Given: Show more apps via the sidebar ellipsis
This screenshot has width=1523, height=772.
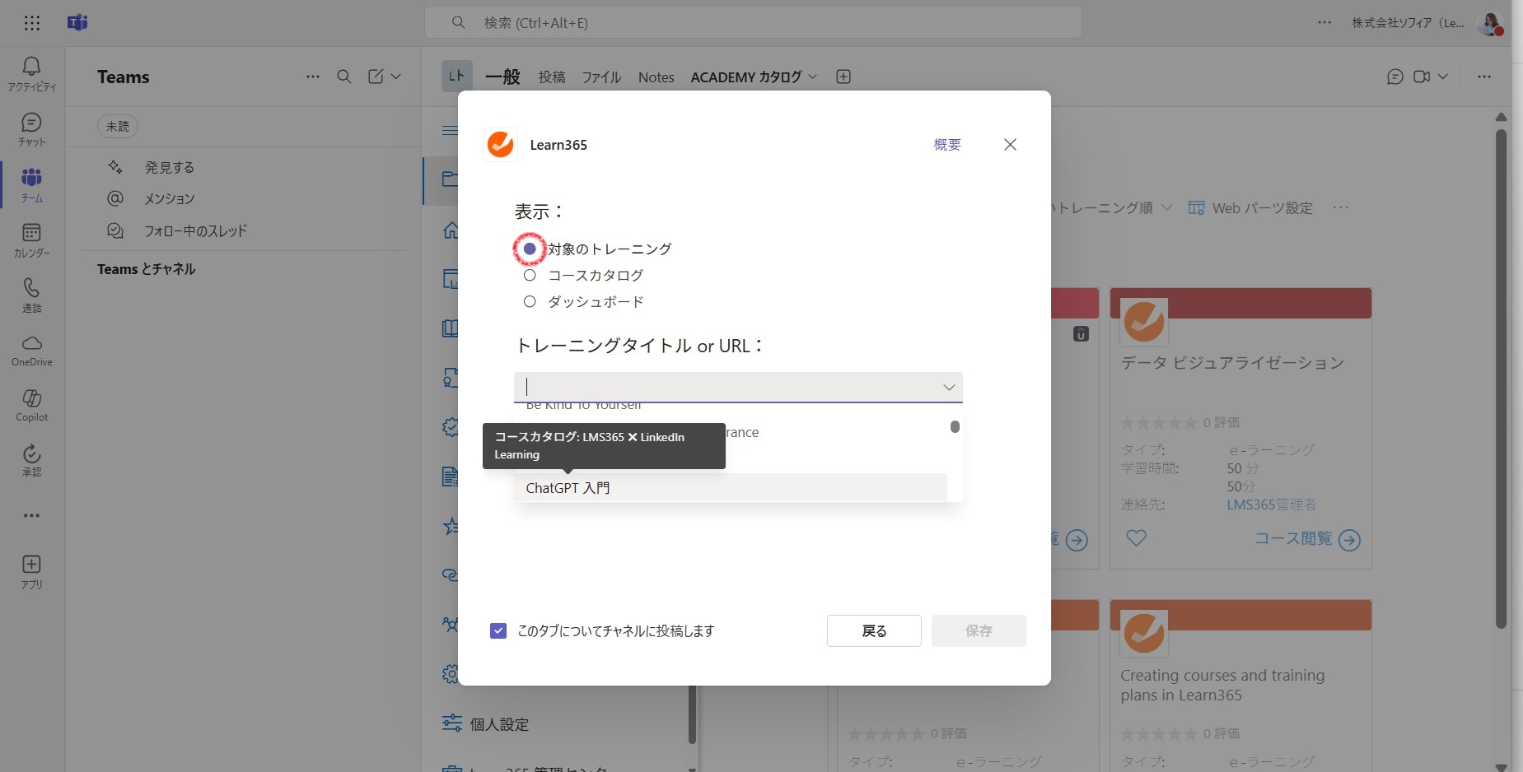Looking at the screenshot, I should (31, 515).
